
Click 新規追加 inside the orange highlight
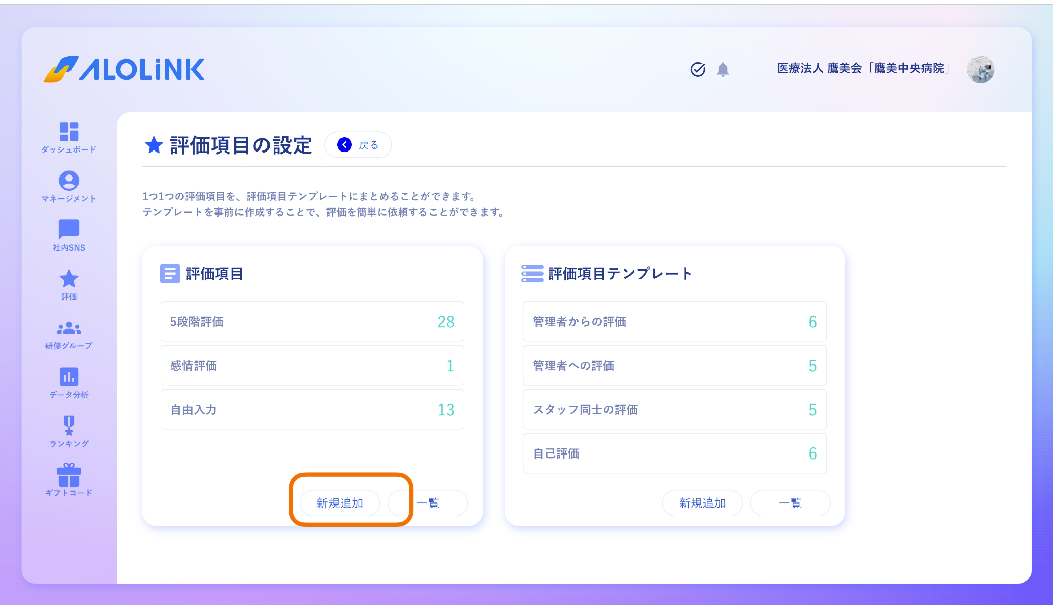coord(340,502)
